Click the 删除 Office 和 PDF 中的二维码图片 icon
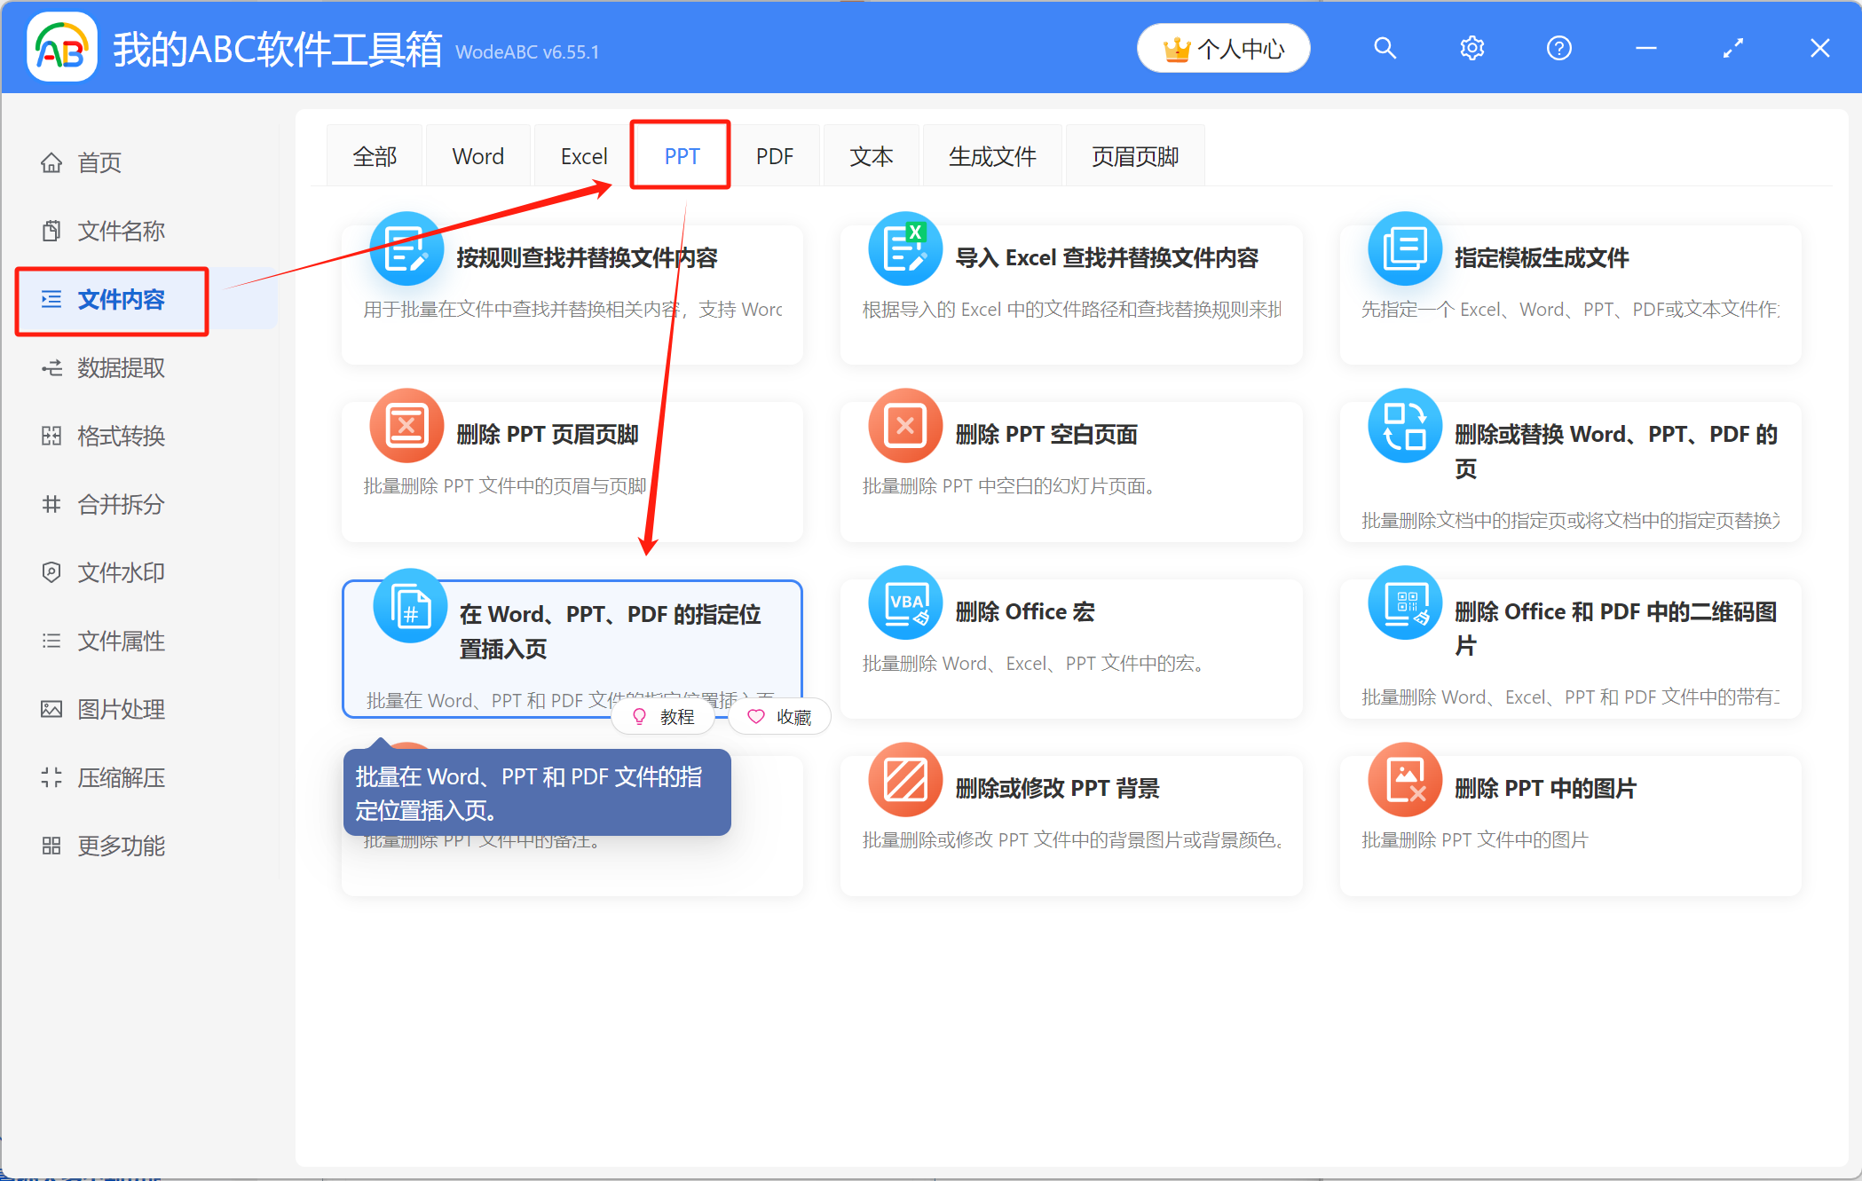The width and height of the screenshot is (1862, 1181). point(1405,603)
